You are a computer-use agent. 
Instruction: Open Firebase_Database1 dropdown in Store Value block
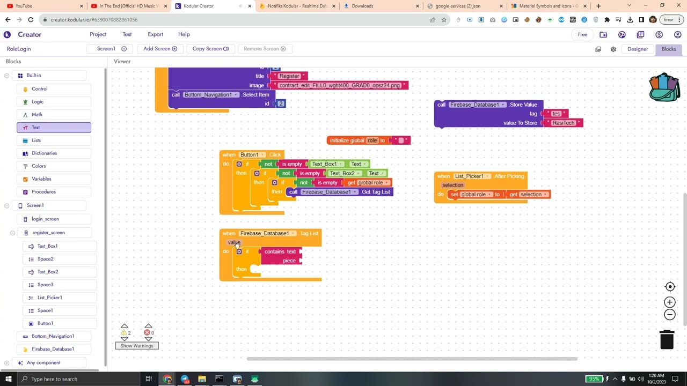click(477, 105)
